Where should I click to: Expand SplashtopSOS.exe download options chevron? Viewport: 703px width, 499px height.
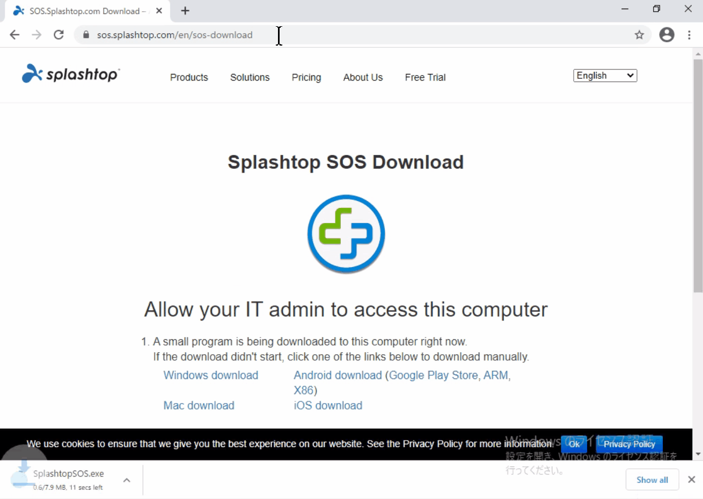click(127, 480)
